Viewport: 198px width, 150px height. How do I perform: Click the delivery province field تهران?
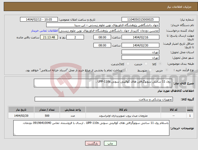[140, 52]
